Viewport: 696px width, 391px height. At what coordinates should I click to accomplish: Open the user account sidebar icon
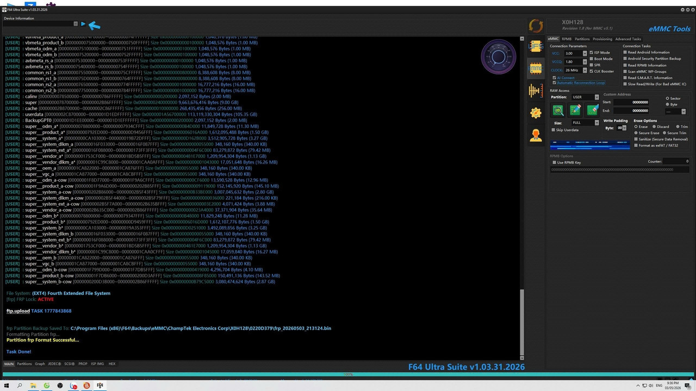[x=536, y=135]
